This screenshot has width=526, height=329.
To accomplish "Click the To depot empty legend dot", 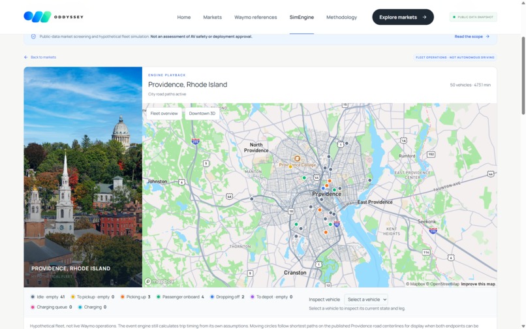I will 253,297.
